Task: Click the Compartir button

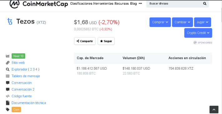Action: [x=85, y=41]
